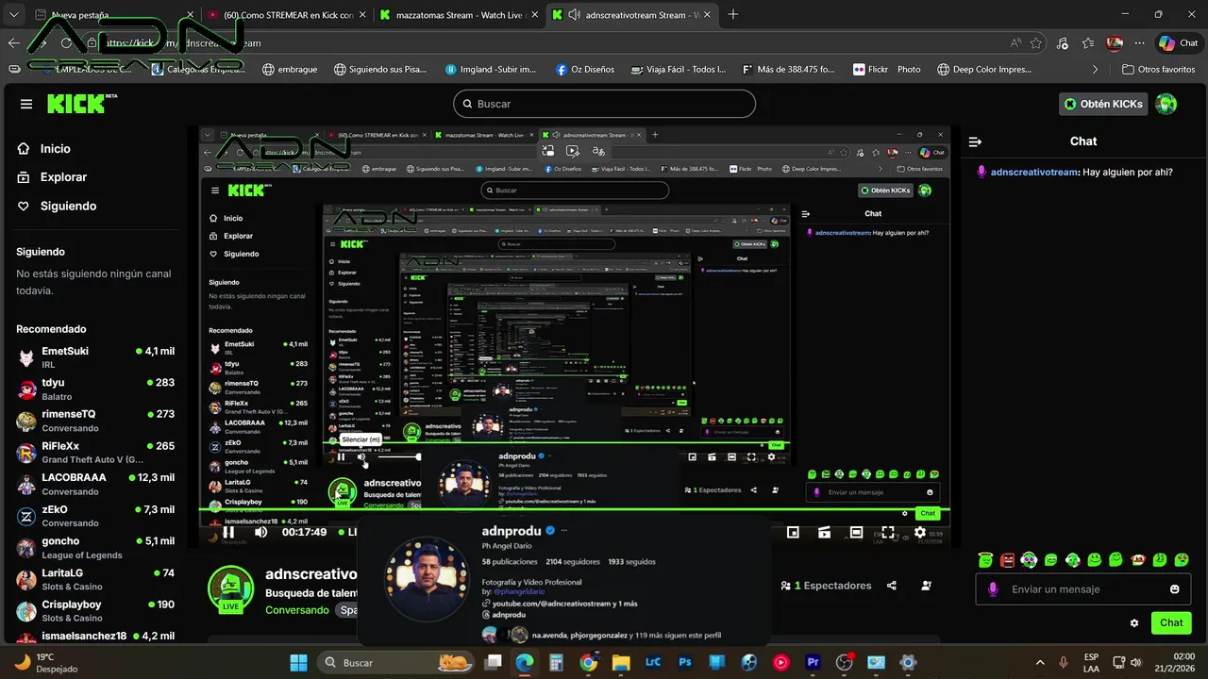Insert the green halo emote

click(x=986, y=560)
